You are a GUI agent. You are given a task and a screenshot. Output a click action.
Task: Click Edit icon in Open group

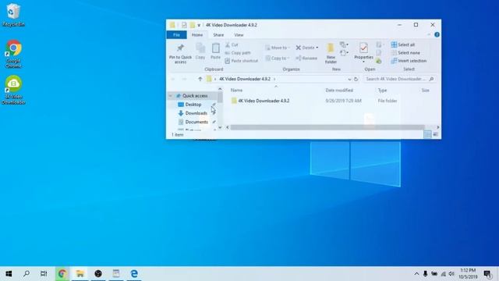(378, 53)
